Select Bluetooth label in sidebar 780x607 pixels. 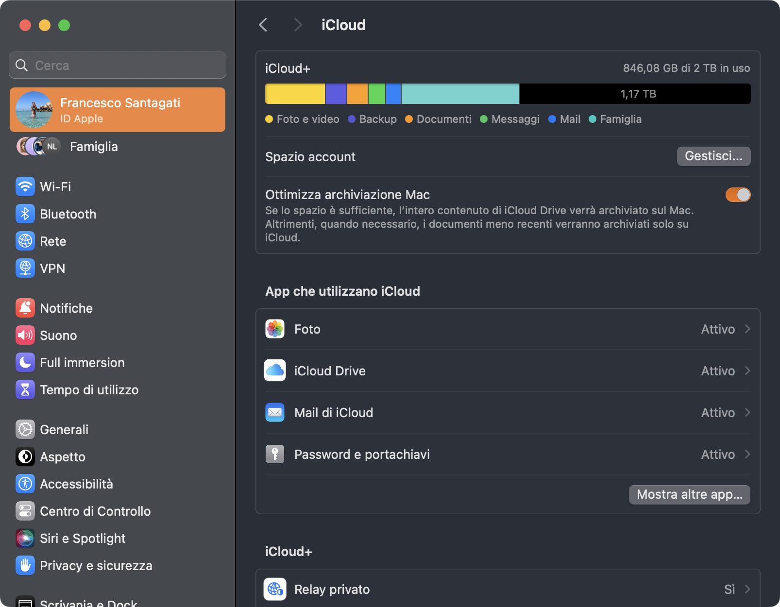tap(68, 214)
